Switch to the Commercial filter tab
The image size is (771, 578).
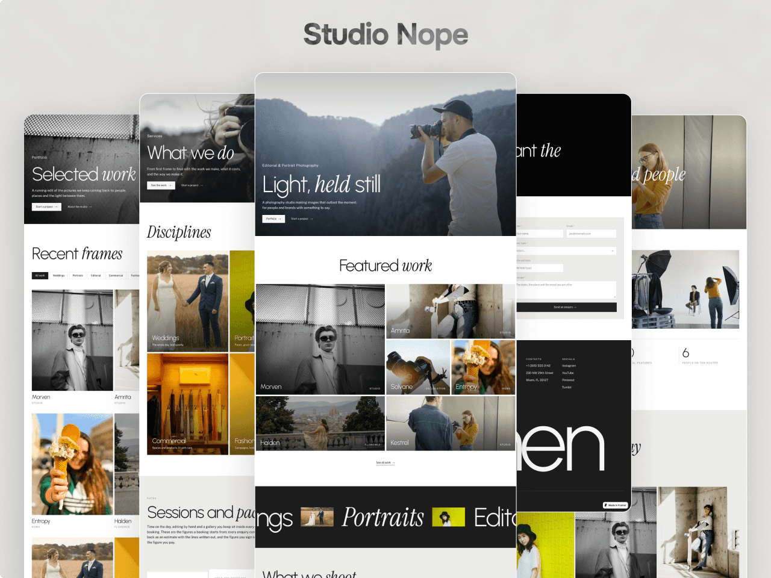point(116,276)
